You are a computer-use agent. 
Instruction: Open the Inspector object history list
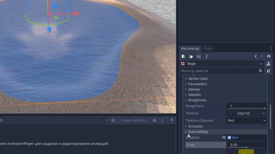point(269,56)
